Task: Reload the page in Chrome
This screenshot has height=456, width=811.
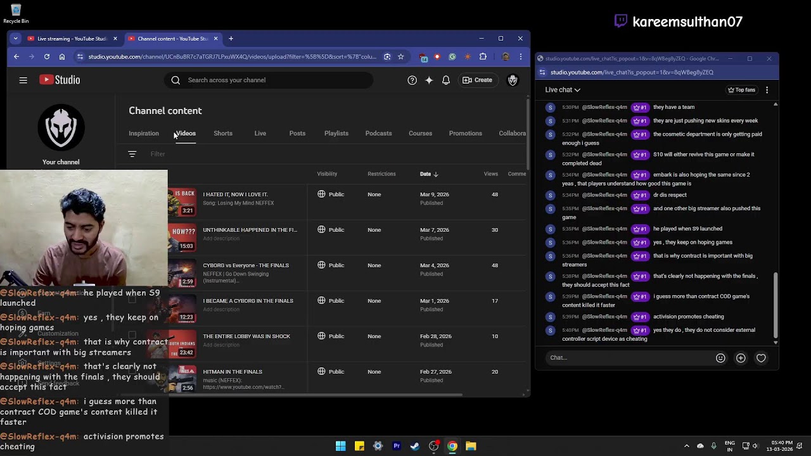Action: point(47,56)
